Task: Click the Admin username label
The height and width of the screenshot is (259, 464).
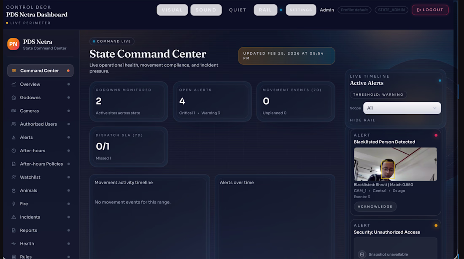Action: (x=326, y=10)
